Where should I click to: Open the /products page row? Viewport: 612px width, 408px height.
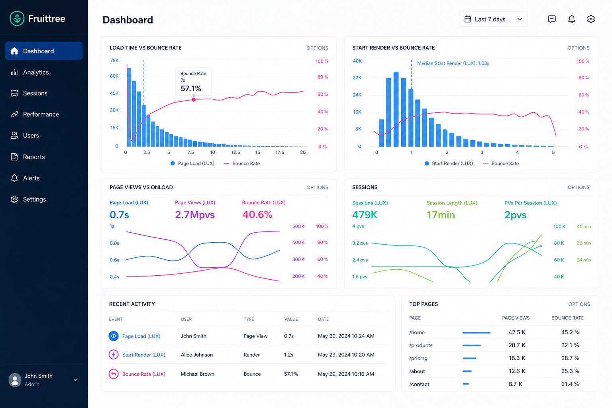(500, 345)
